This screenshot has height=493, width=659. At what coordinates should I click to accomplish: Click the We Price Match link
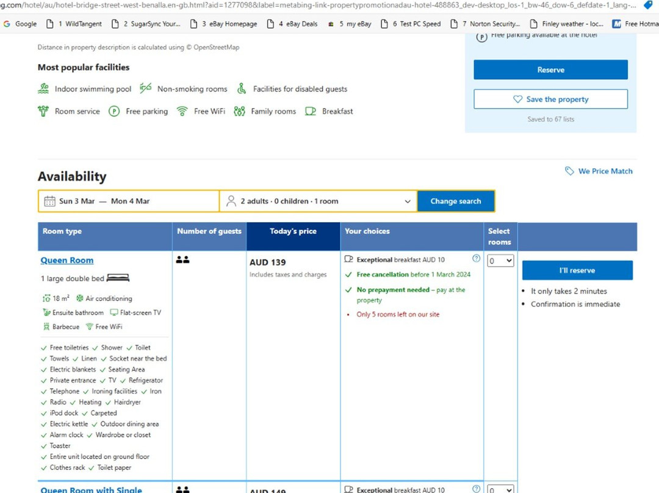605,171
